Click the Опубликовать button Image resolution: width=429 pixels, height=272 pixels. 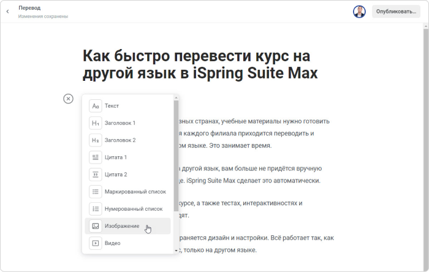coord(396,12)
